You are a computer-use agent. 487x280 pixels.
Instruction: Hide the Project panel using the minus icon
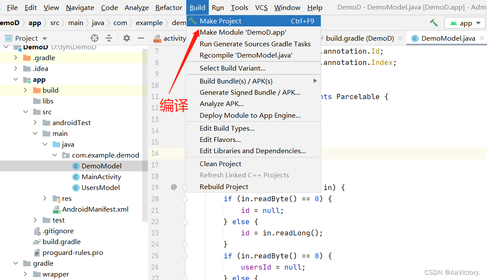tap(141, 38)
